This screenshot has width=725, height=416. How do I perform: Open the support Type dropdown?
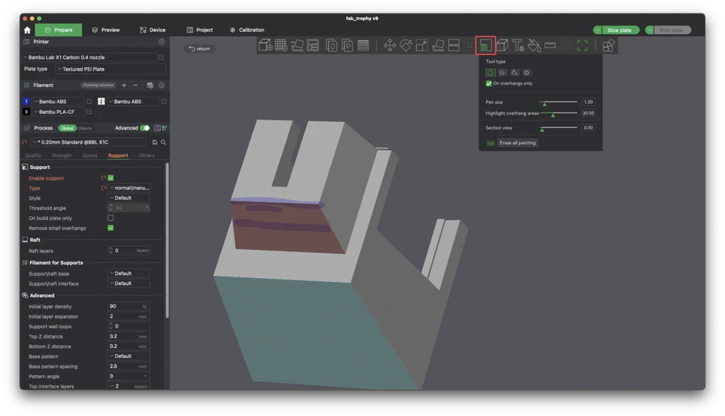coord(129,187)
